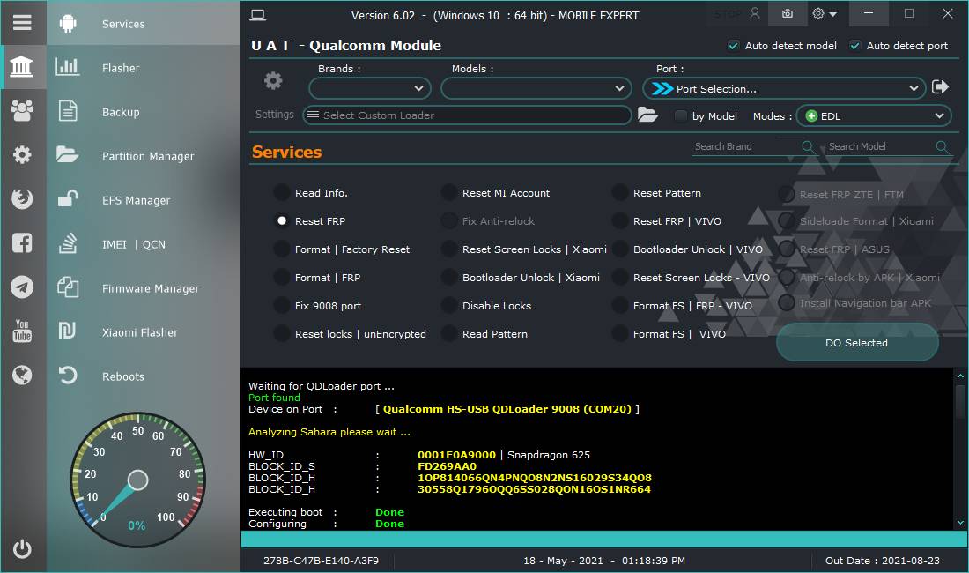
Task: Click the Search Model input field
Action: 880,146
